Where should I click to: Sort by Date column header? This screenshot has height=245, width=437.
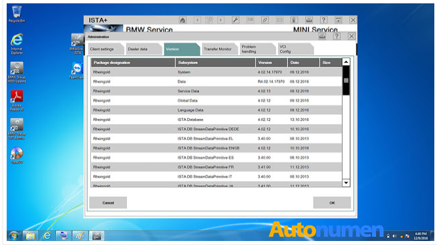[x=303, y=62]
